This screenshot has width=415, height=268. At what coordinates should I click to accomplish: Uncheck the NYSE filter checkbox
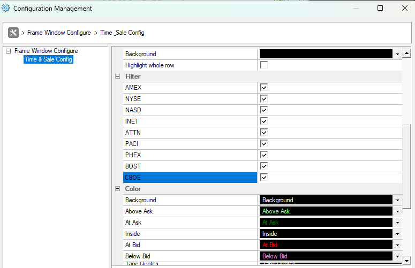pos(264,99)
